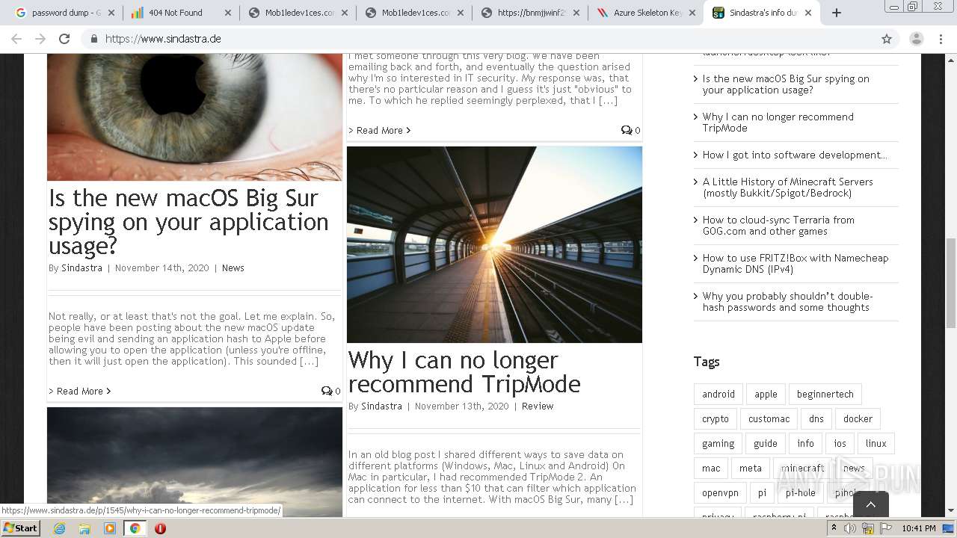Switch to the 'password dump' Google tab
The image size is (957, 538).
pyautogui.click(x=63, y=13)
